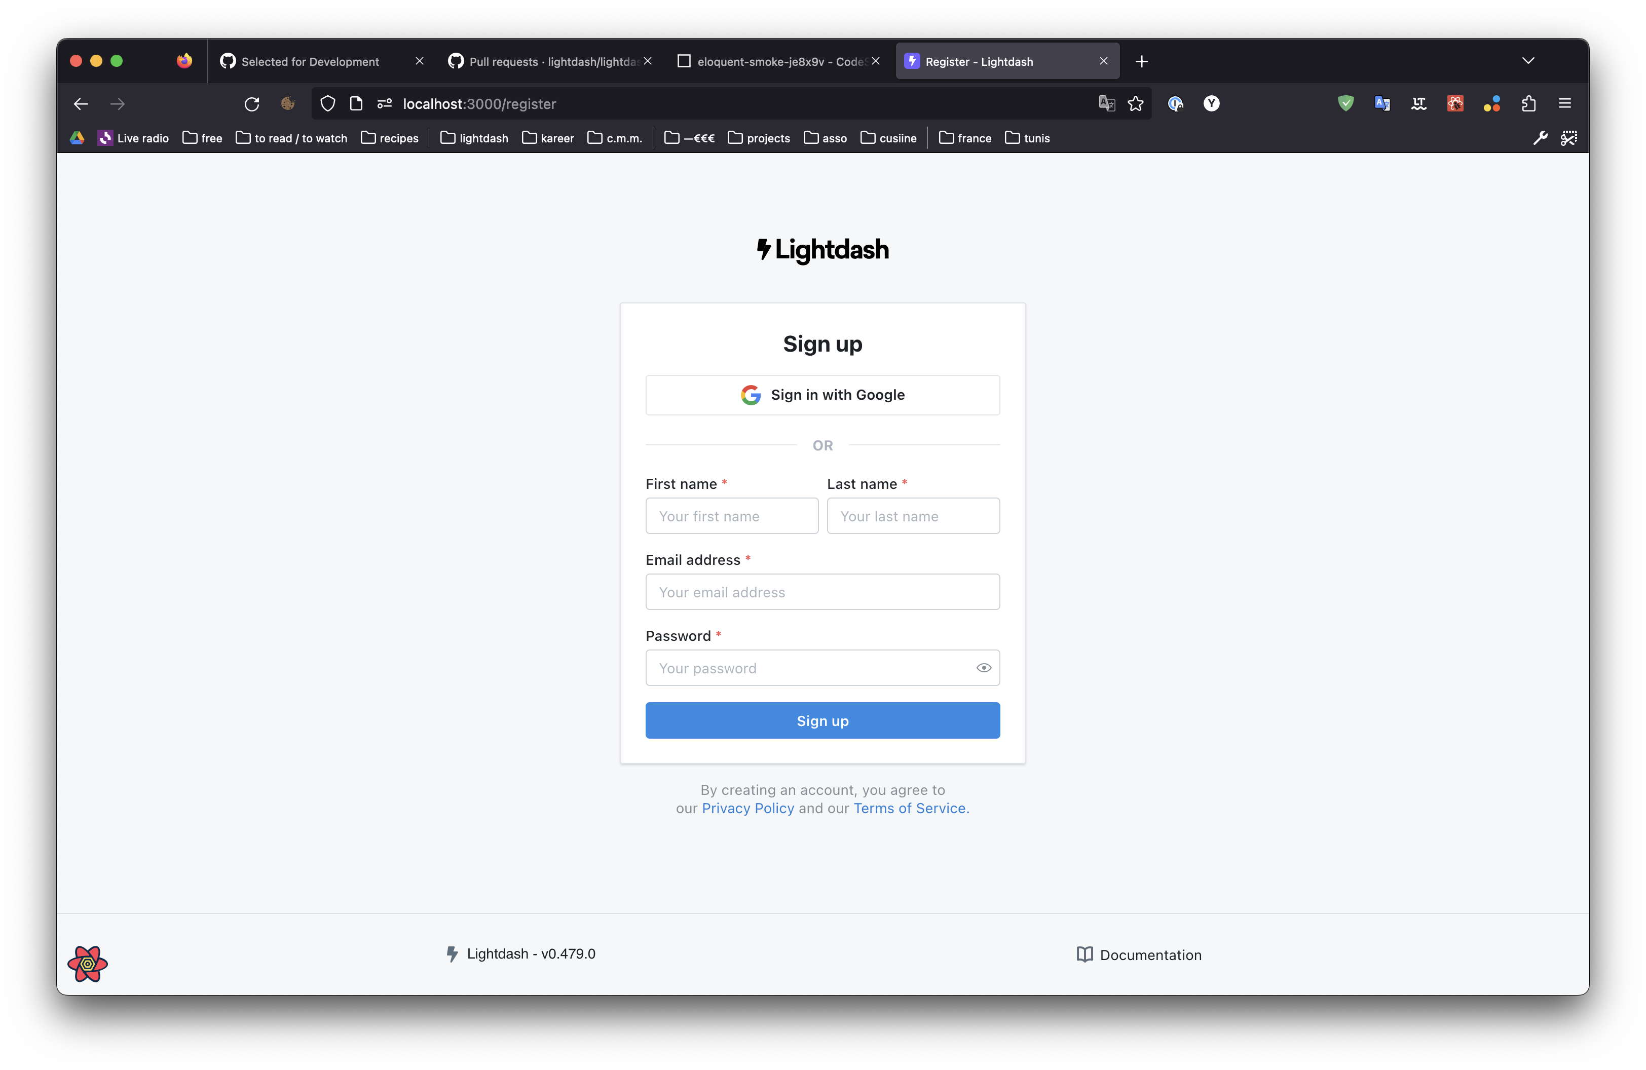Click the Your email address field
Screen dimensions: 1646x1070
[821, 592]
